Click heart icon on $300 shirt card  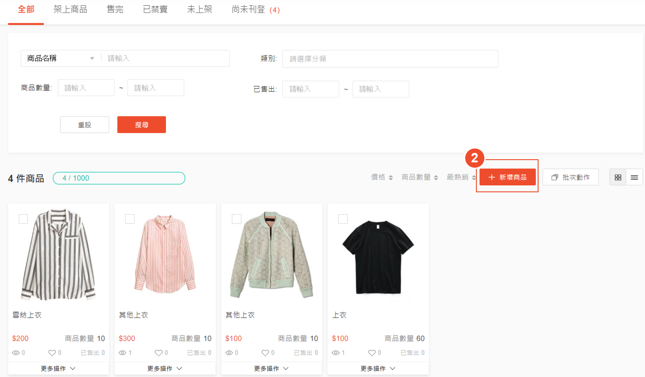(x=158, y=353)
